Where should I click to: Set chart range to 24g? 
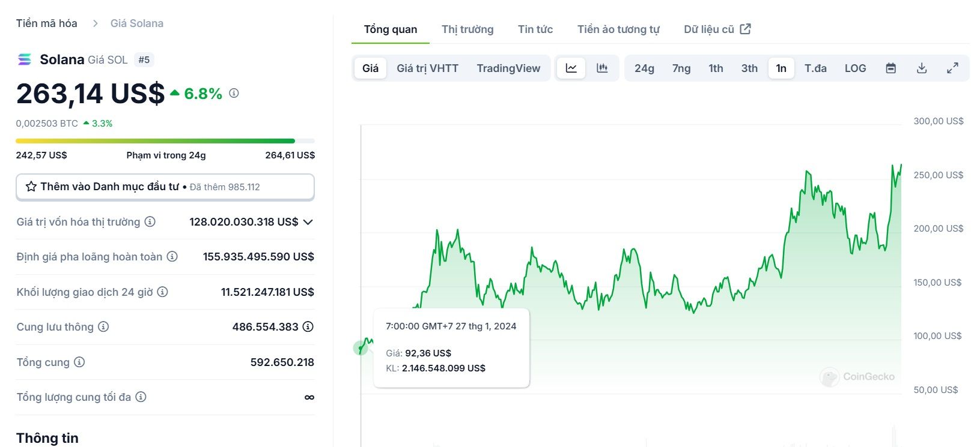[x=644, y=68]
